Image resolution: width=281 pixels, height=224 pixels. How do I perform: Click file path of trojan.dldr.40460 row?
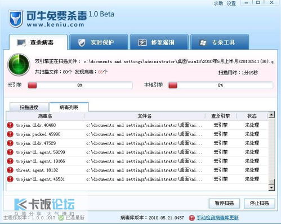pos(144,125)
